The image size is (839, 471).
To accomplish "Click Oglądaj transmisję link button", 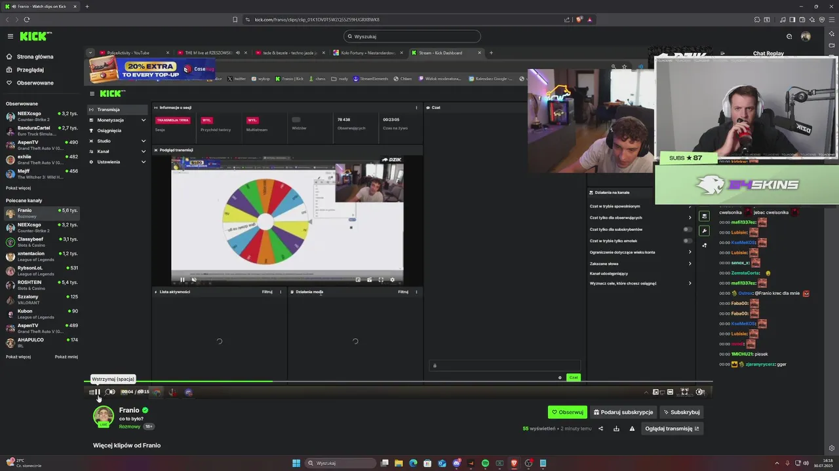I will pyautogui.click(x=672, y=429).
